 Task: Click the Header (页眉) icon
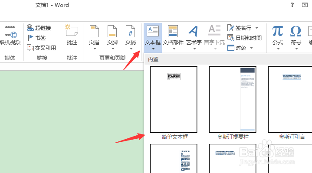pyautogui.click(x=94, y=31)
